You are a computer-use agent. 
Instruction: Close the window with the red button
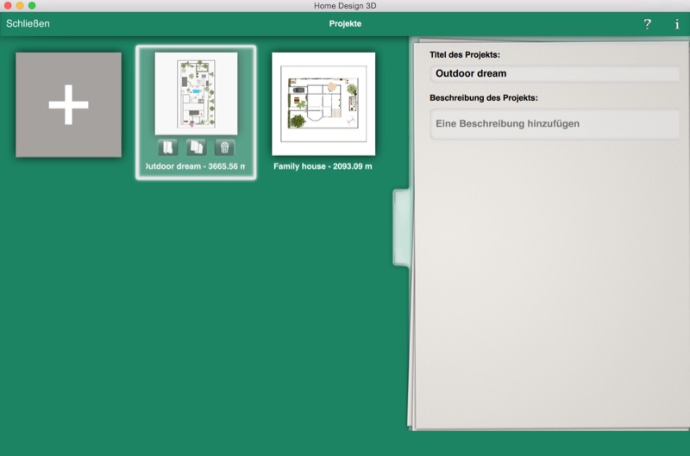[x=8, y=6]
